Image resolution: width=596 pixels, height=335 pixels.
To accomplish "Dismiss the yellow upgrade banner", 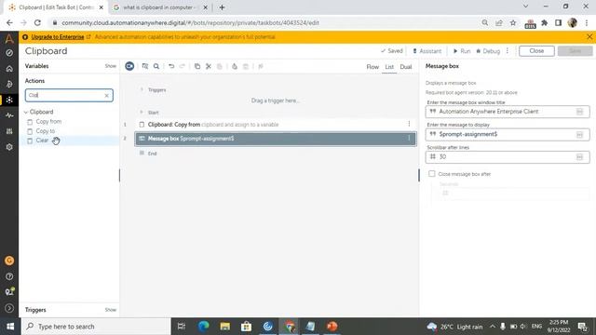I will pyautogui.click(x=589, y=37).
